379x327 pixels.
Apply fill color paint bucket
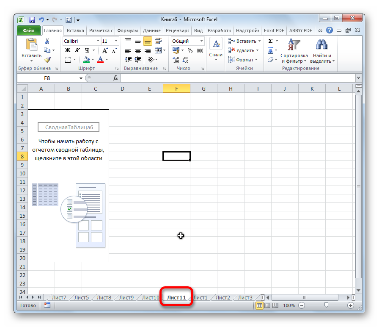pos(86,60)
